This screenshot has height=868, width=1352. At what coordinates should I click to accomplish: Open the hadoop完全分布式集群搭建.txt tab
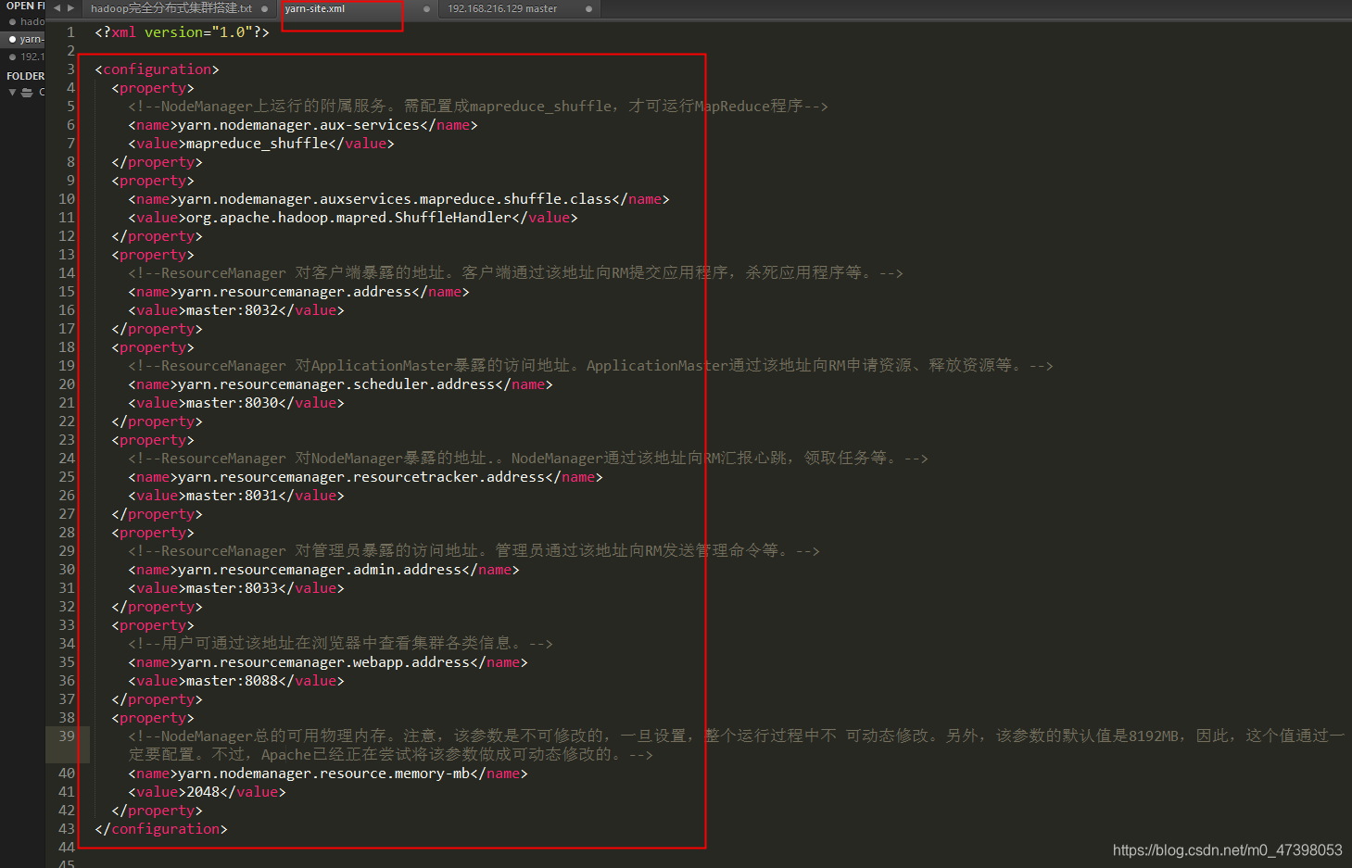(x=171, y=8)
